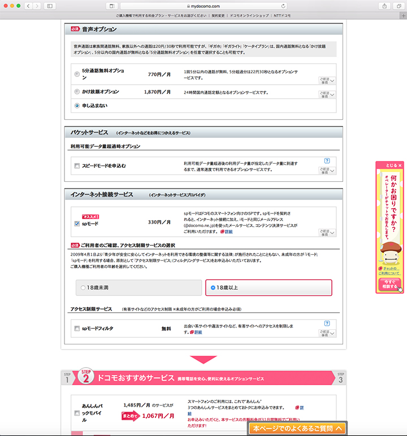Toggle the Safari sidebar button
This screenshot has width=407, height=436.
point(50,6)
